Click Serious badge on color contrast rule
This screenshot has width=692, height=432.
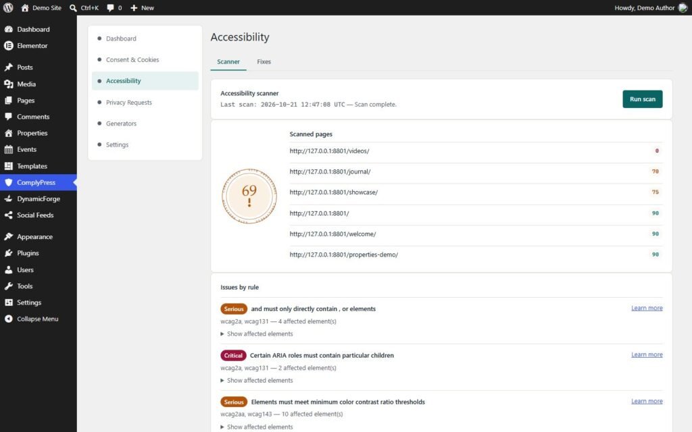[x=233, y=402]
